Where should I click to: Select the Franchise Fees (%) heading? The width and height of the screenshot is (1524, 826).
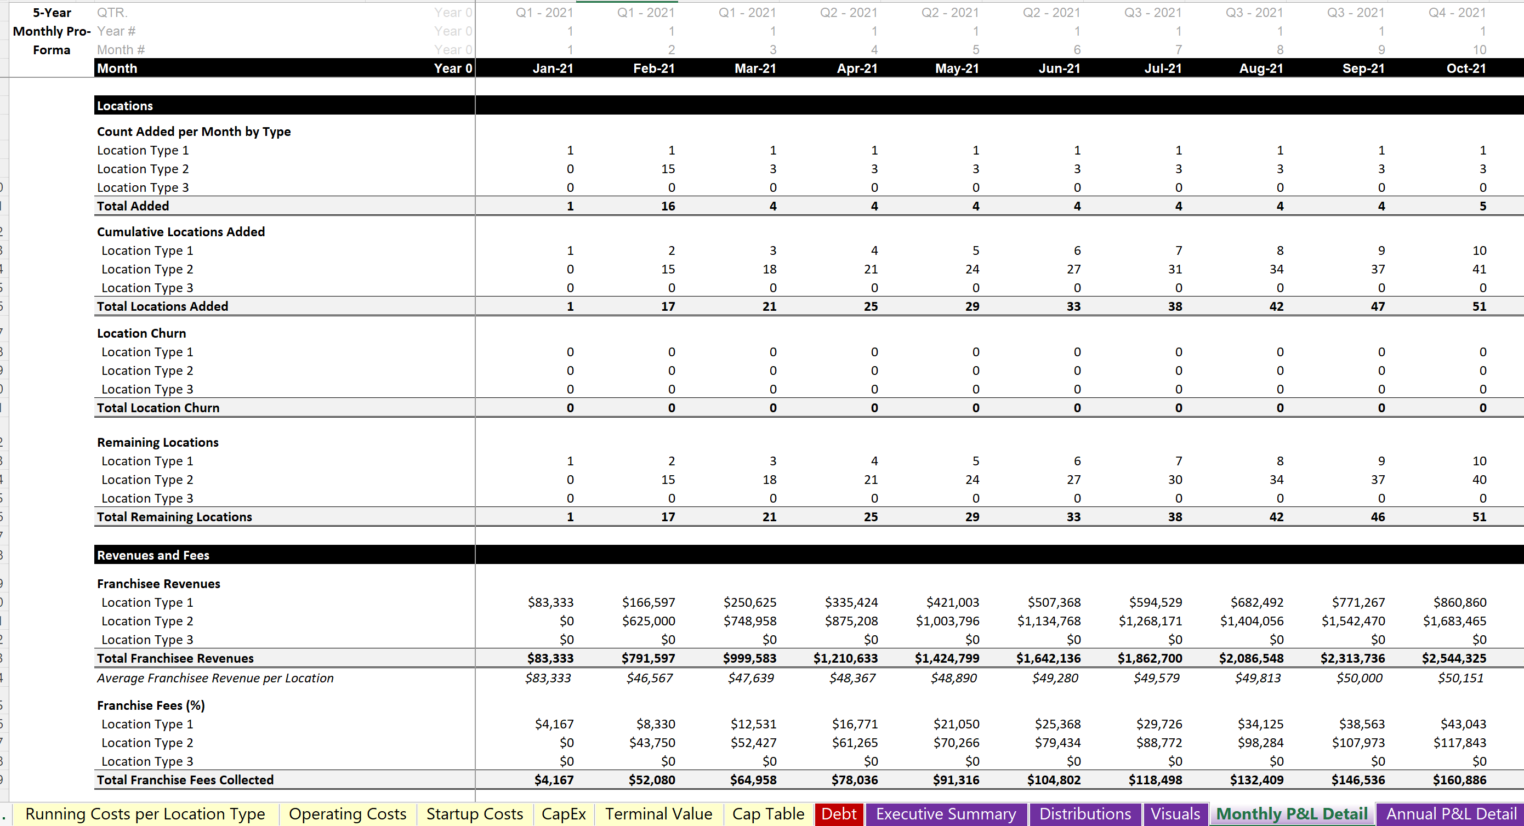pyautogui.click(x=151, y=705)
